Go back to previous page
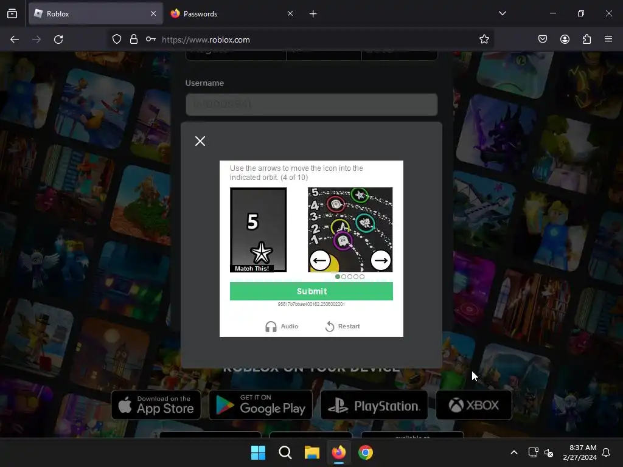 [x=15, y=40]
